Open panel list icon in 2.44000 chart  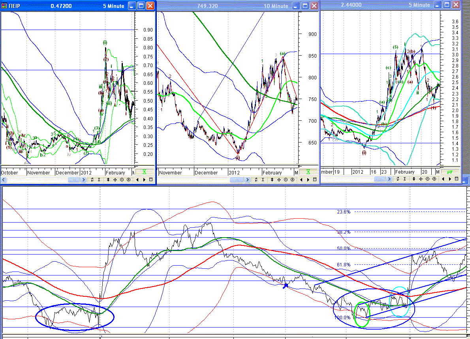[x=457, y=179]
